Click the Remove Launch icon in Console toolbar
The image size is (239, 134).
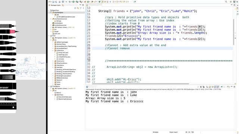point(201,87)
